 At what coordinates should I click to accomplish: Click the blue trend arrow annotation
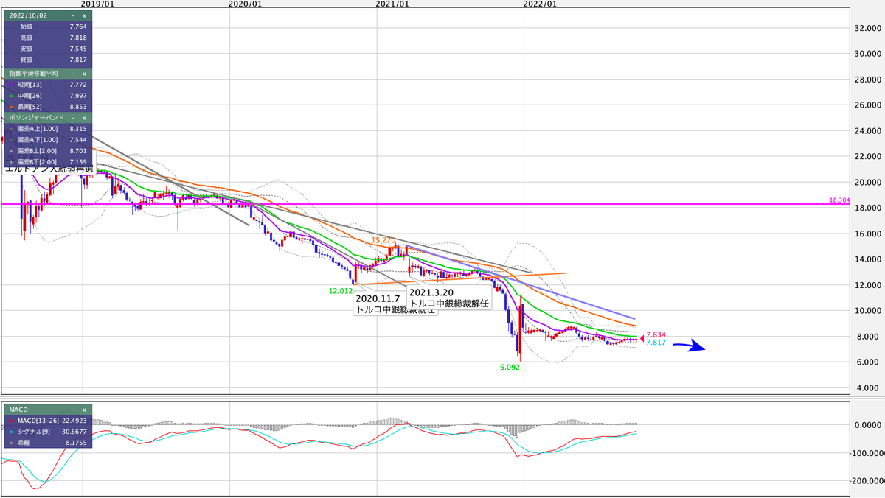click(692, 345)
